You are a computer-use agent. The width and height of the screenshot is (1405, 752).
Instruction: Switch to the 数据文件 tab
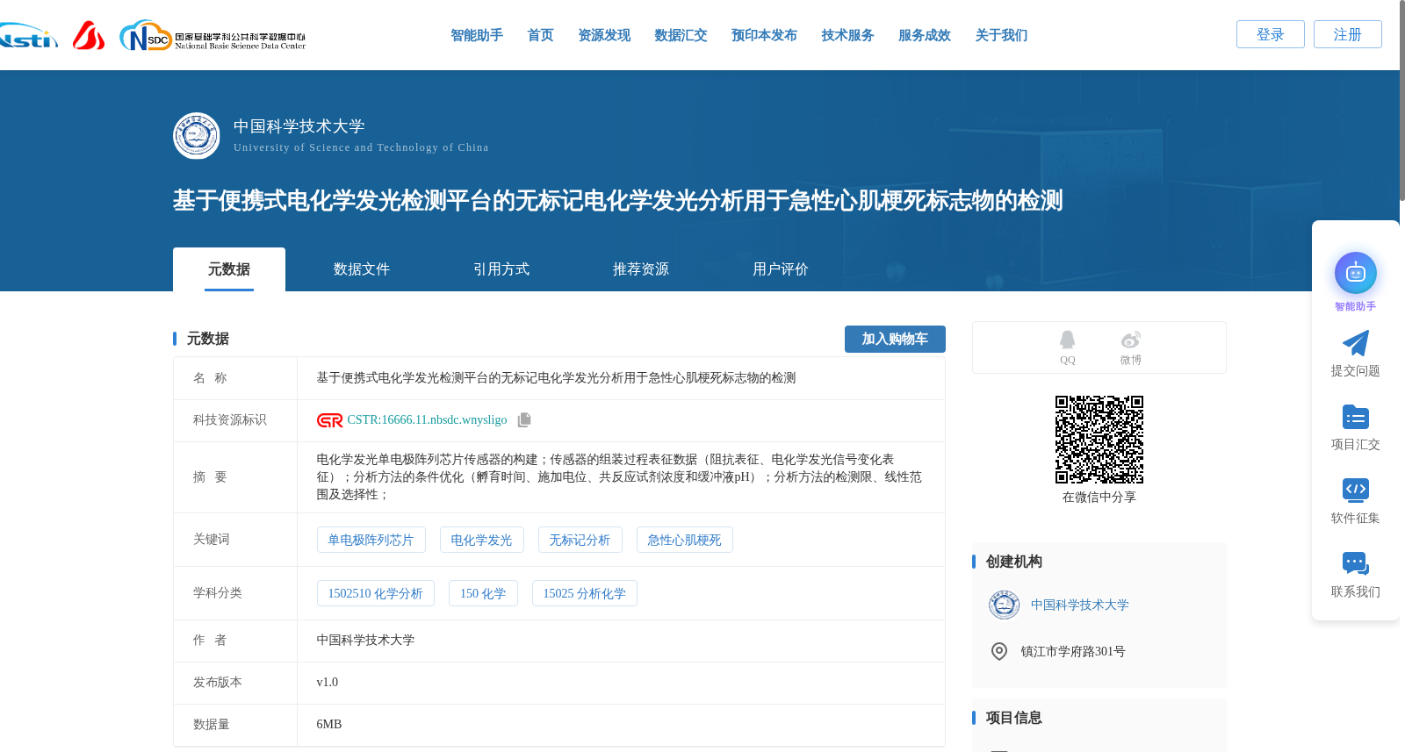[x=362, y=269]
